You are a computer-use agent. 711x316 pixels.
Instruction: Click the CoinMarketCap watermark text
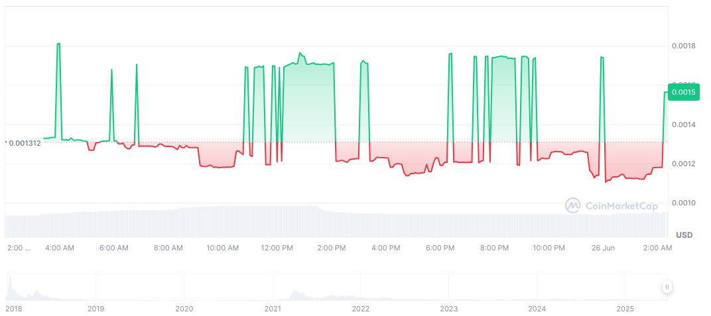[x=621, y=206]
